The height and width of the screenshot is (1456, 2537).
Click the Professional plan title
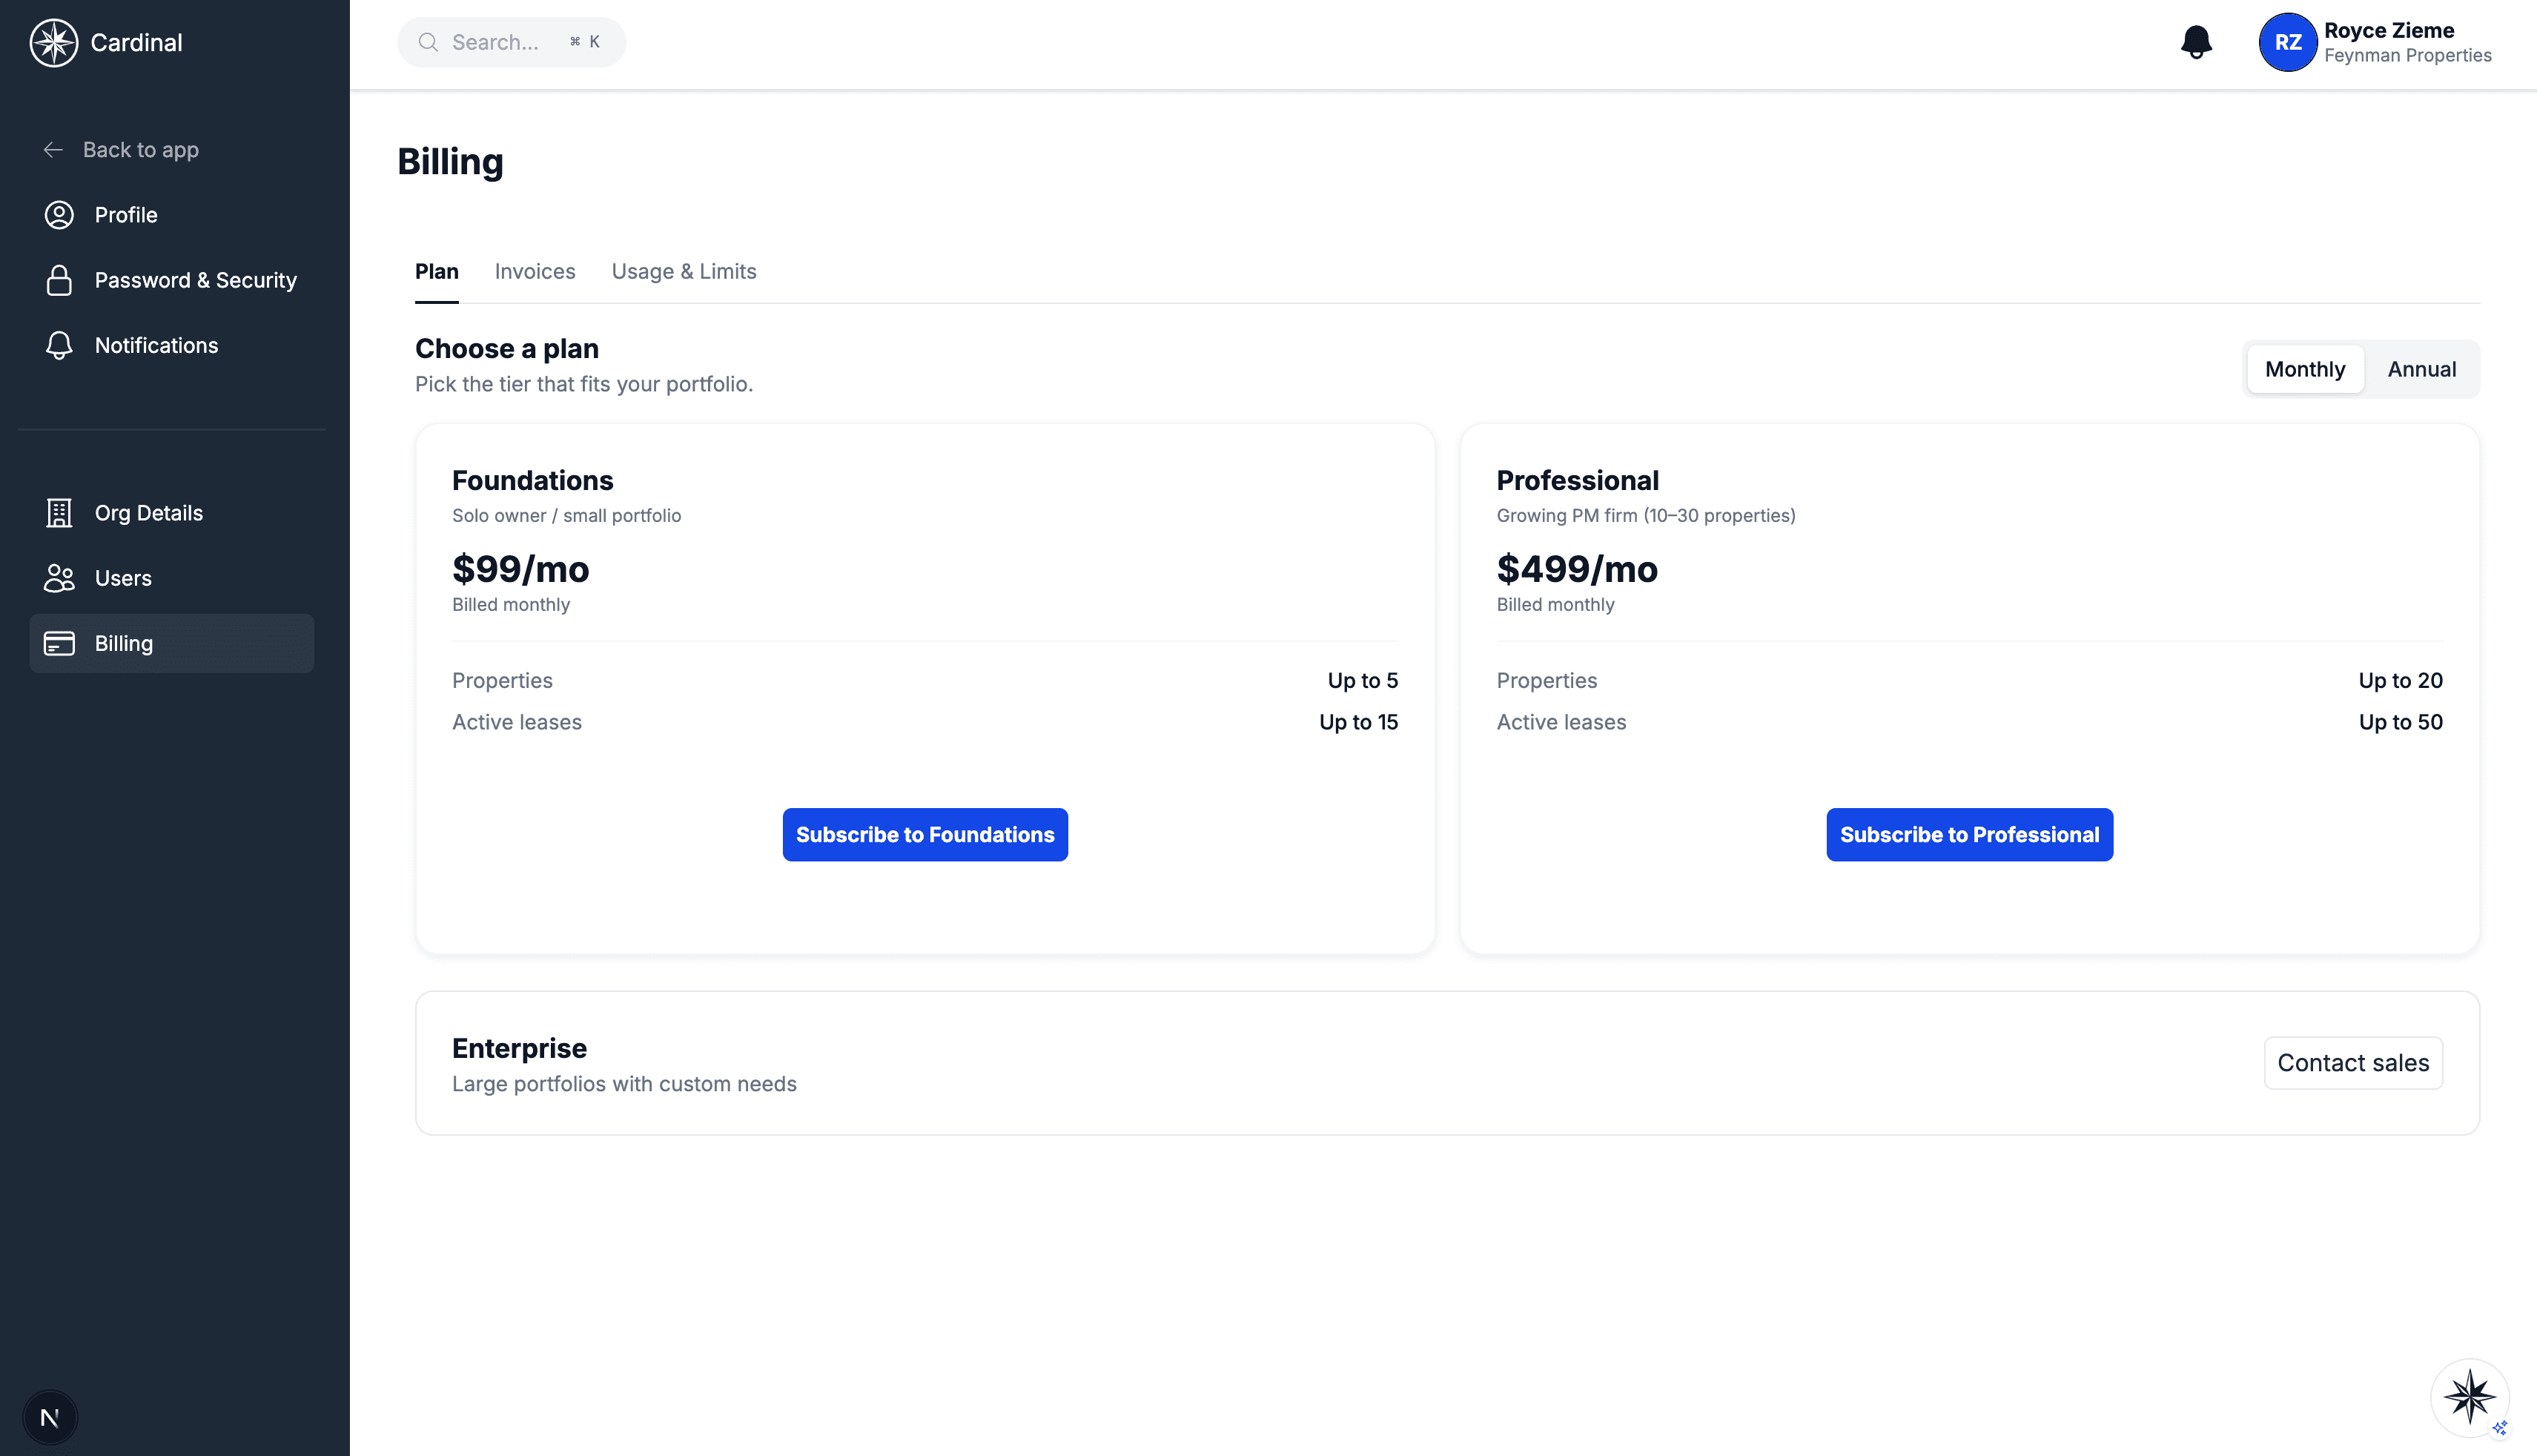tap(1577, 481)
